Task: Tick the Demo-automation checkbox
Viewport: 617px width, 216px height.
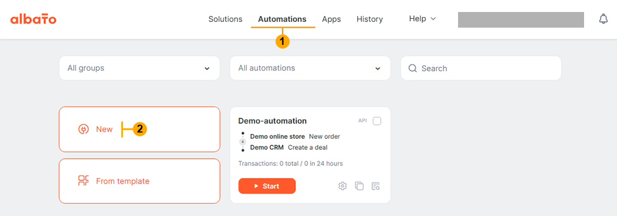Action: tap(377, 121)
